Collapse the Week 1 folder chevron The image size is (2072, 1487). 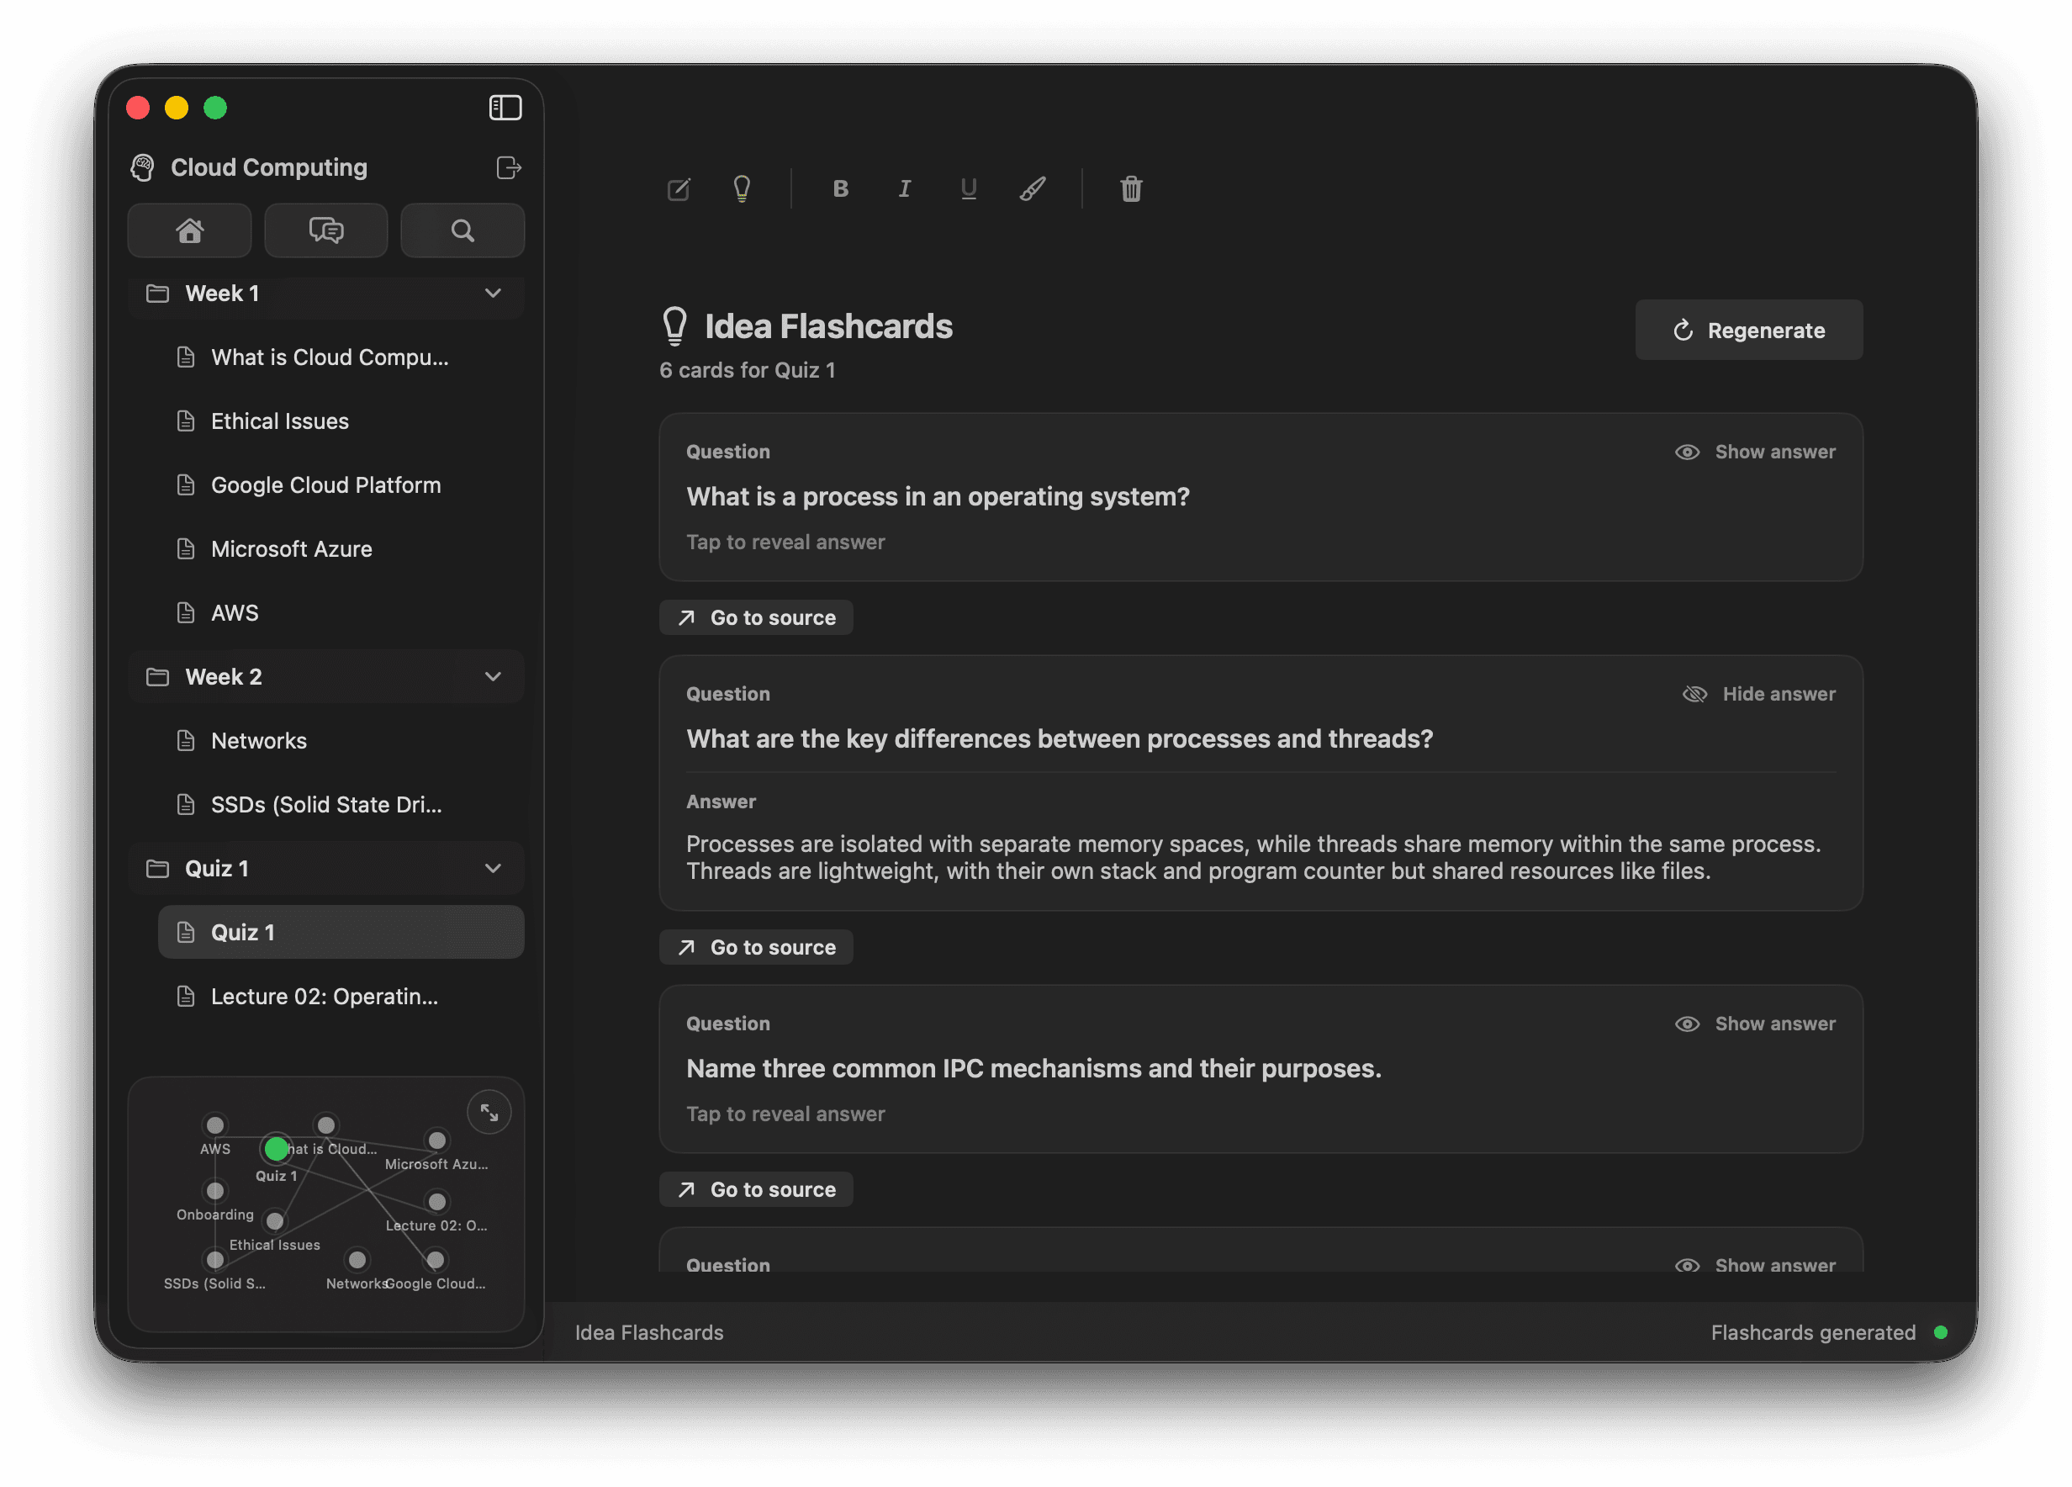coord(494,294)
